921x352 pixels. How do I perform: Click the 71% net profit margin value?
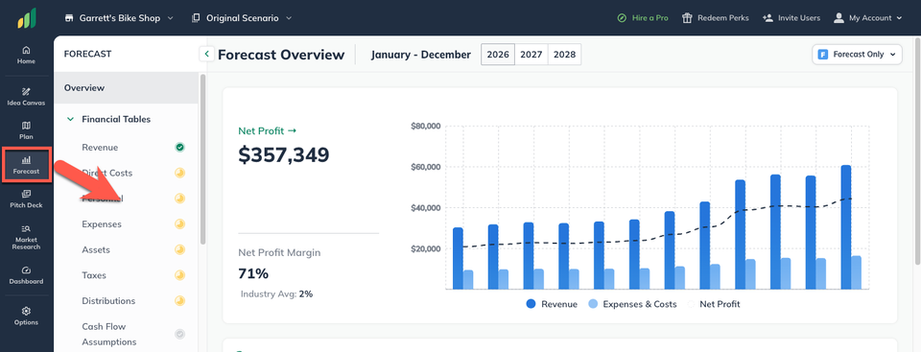(x=253, y=273)
